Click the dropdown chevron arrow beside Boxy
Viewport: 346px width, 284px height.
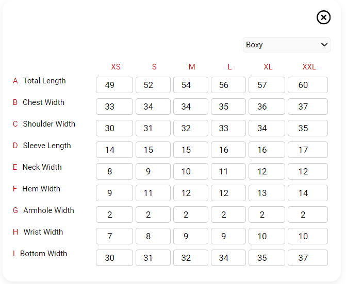coord(324,45)
